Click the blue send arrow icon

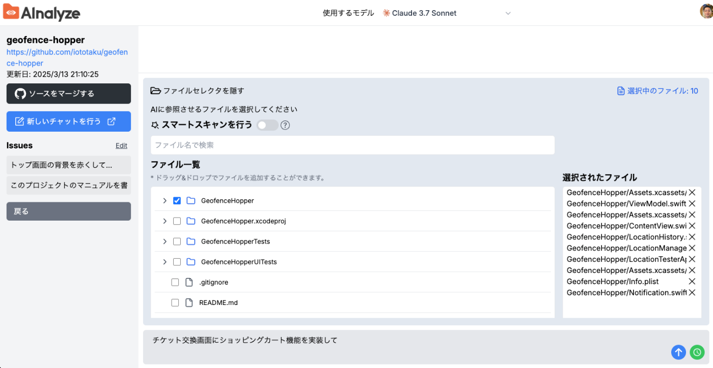678,352
